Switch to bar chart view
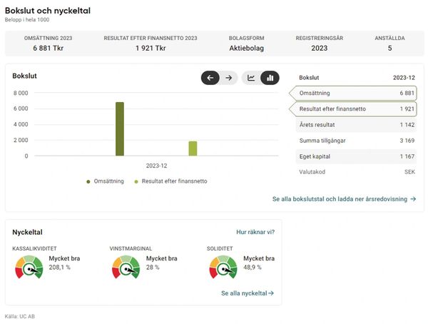Screen dimensions: 428x324 point(270,78)
